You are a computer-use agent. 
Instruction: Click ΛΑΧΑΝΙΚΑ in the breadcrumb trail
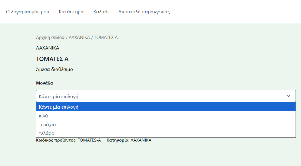click(79, 37)
